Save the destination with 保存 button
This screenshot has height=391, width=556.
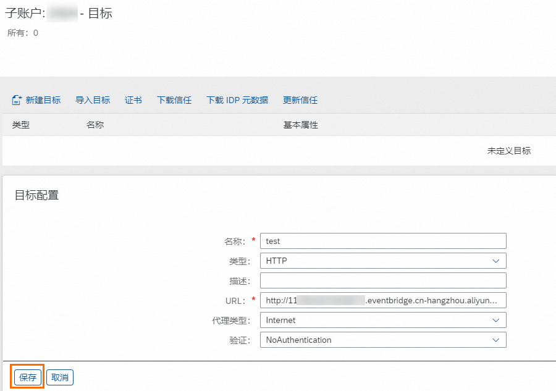tap(28, 377)
